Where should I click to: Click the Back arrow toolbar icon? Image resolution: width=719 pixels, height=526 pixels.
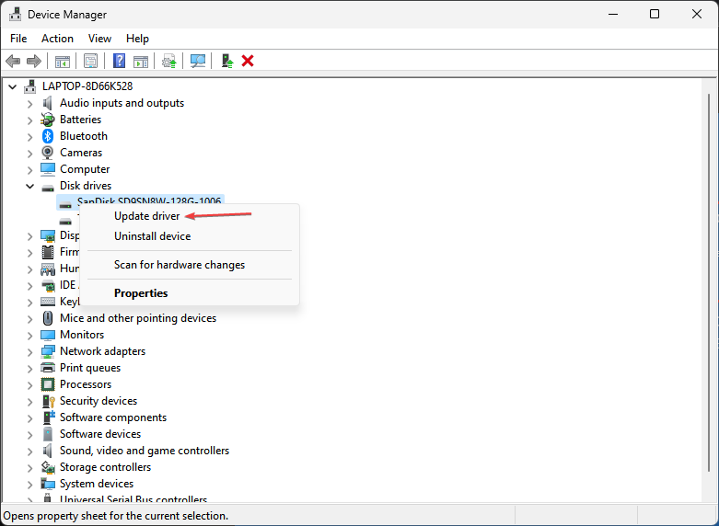coord(13,61)
